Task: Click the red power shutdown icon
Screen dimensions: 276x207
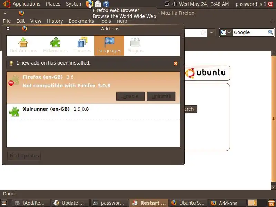Action: coord(270,4)
